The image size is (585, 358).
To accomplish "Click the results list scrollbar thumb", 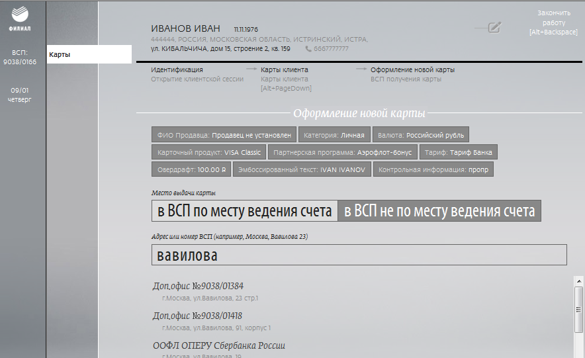I will (578, 309).
